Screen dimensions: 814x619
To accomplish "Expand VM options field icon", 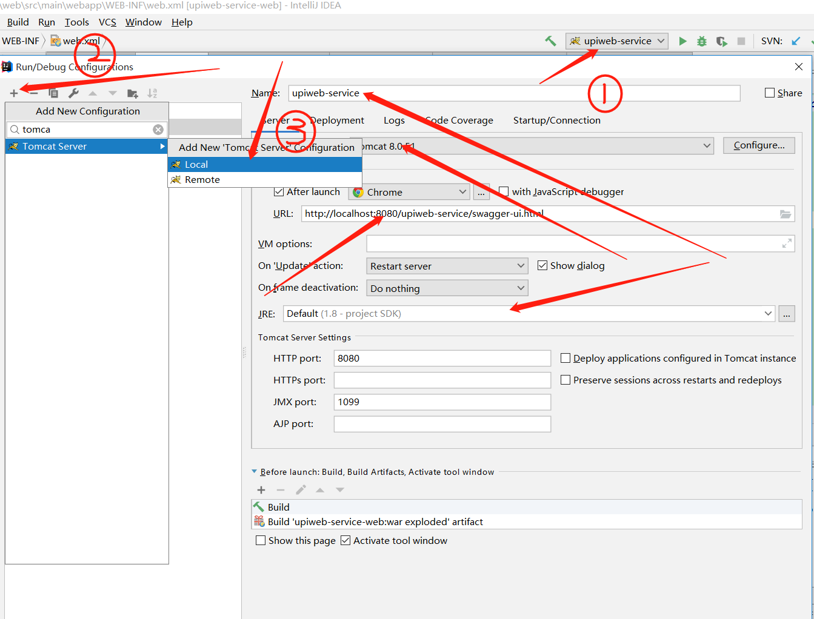I will [x=787, y=243].
